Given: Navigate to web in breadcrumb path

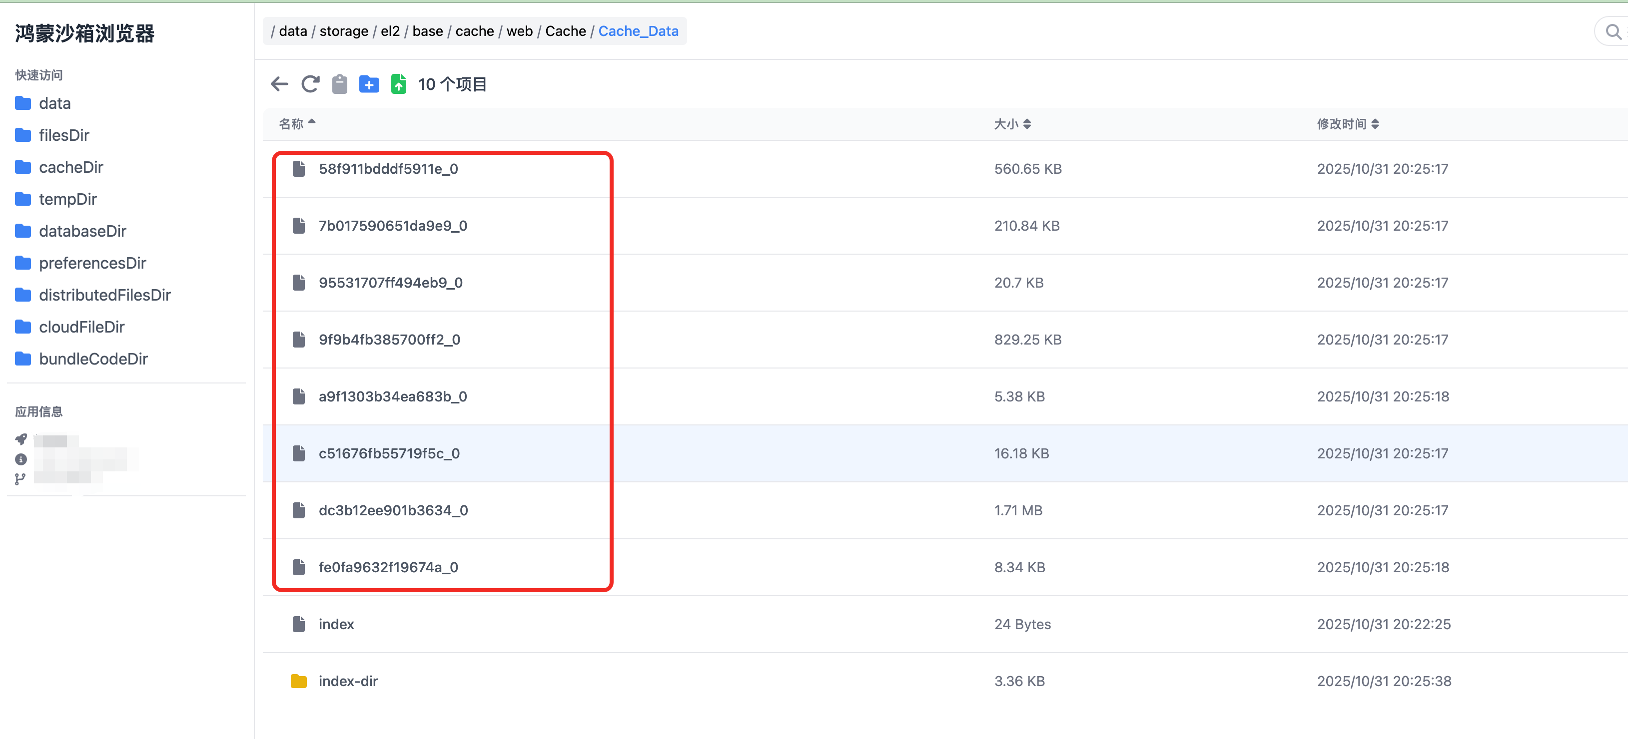Looking at the screenshot, I should [x=519, y=31].
